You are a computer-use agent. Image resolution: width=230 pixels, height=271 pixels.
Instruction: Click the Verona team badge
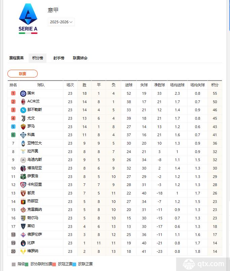pos(23,251)
